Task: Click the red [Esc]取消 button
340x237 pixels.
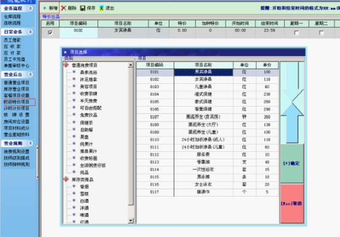Action: [292, 203]
